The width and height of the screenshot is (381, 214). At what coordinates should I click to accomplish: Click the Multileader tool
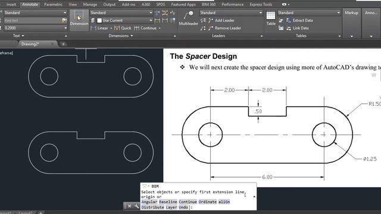(x=189, y=18)
